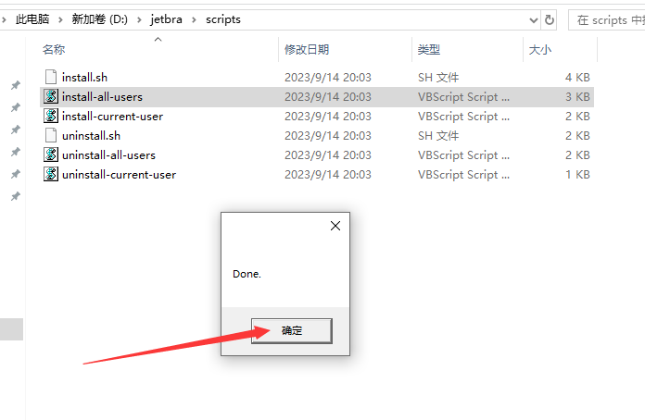Click the install.sh file icon
This screenshot has height=420, width=645.
51,77
